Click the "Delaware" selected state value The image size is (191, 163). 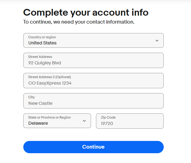[x=38, y=123]
